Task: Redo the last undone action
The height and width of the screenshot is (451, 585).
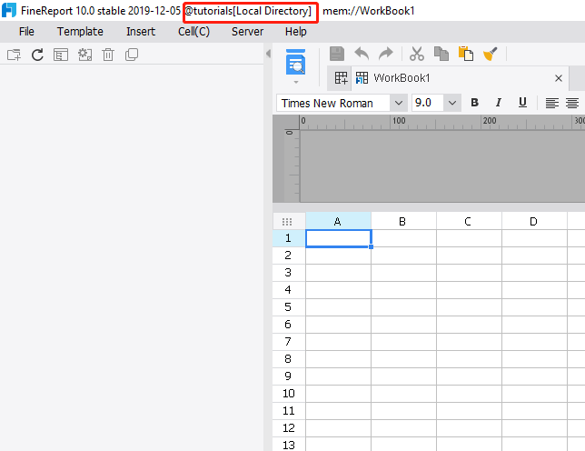Action: [386, 54]
